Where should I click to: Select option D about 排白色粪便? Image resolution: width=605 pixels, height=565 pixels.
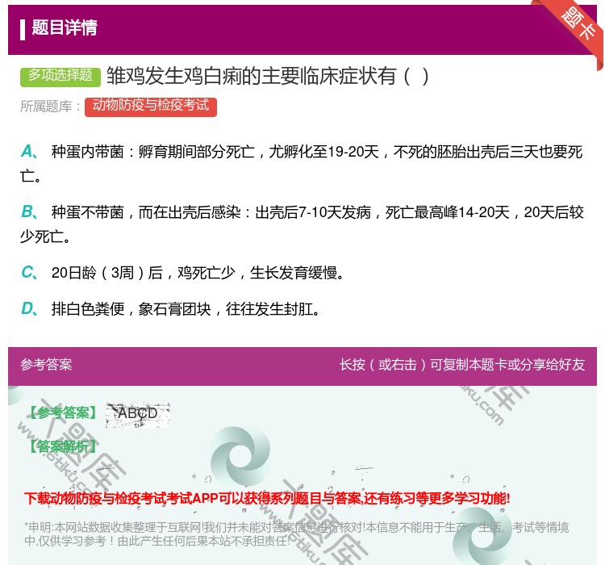(x=170, y=309)
